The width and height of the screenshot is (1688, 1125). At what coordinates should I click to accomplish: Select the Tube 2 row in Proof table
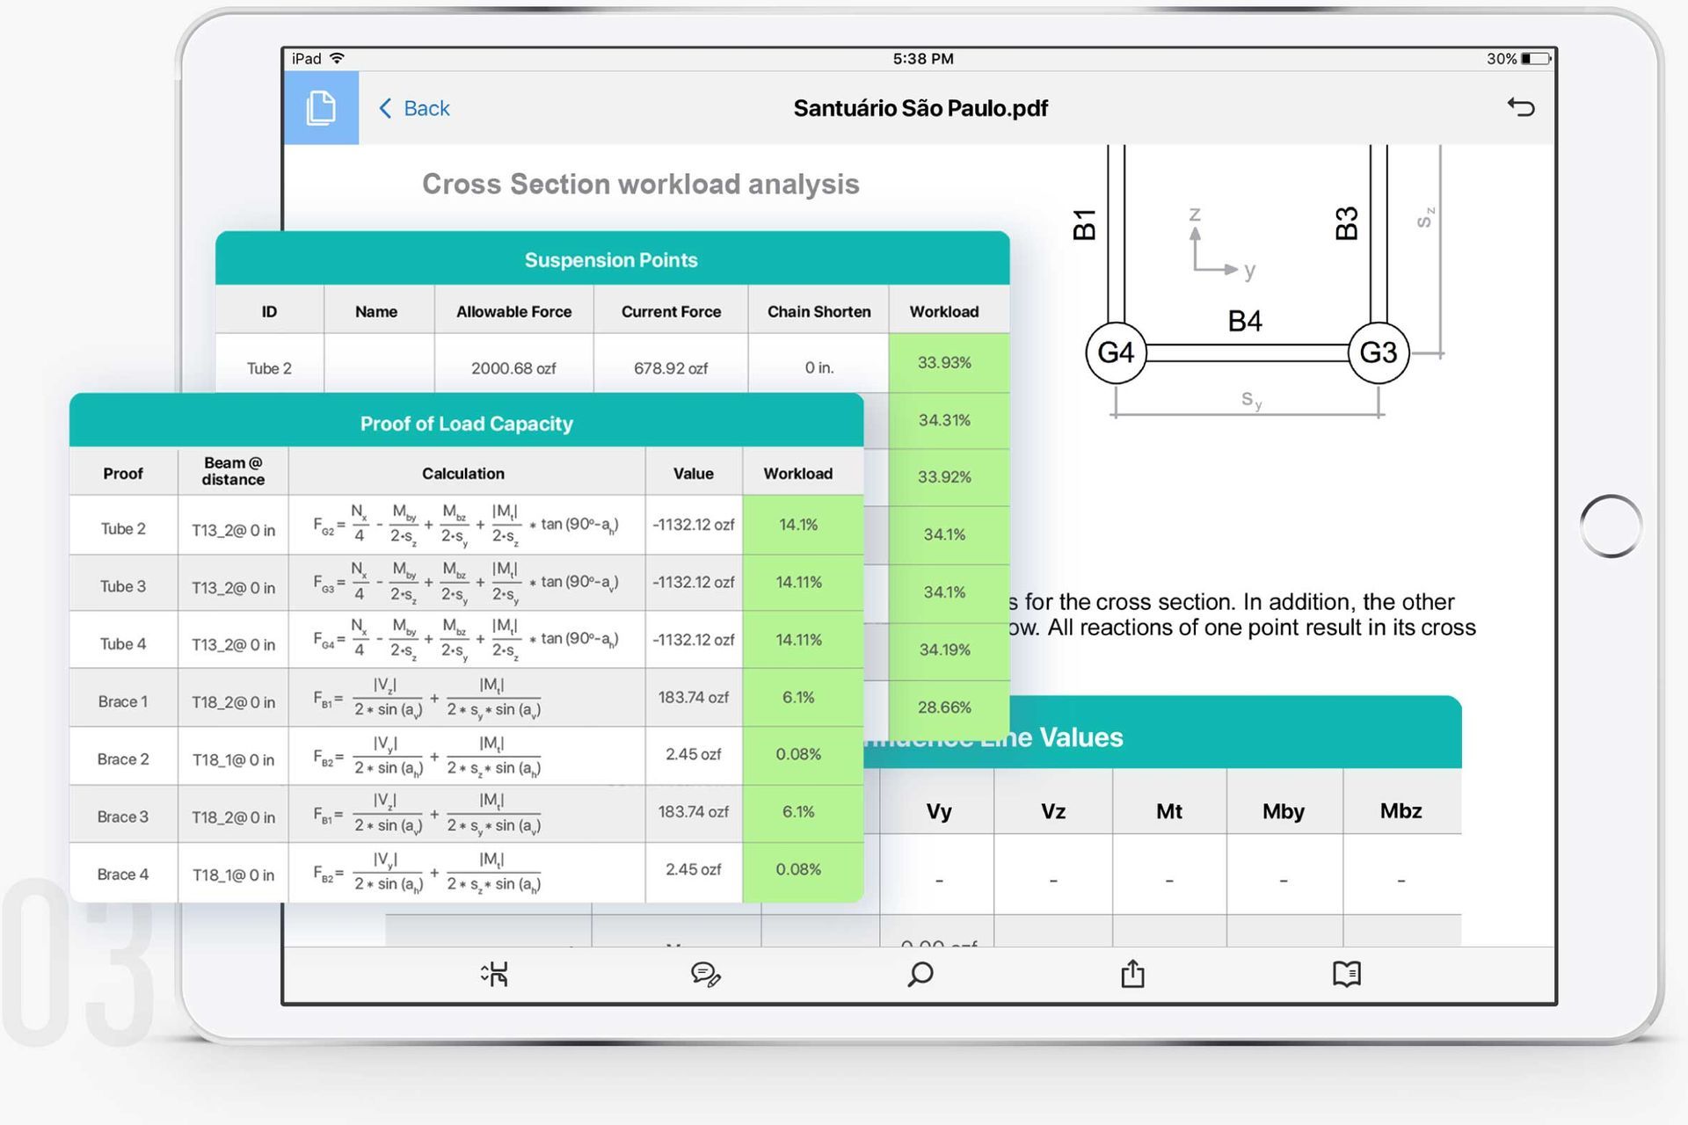tap(123, 528)
